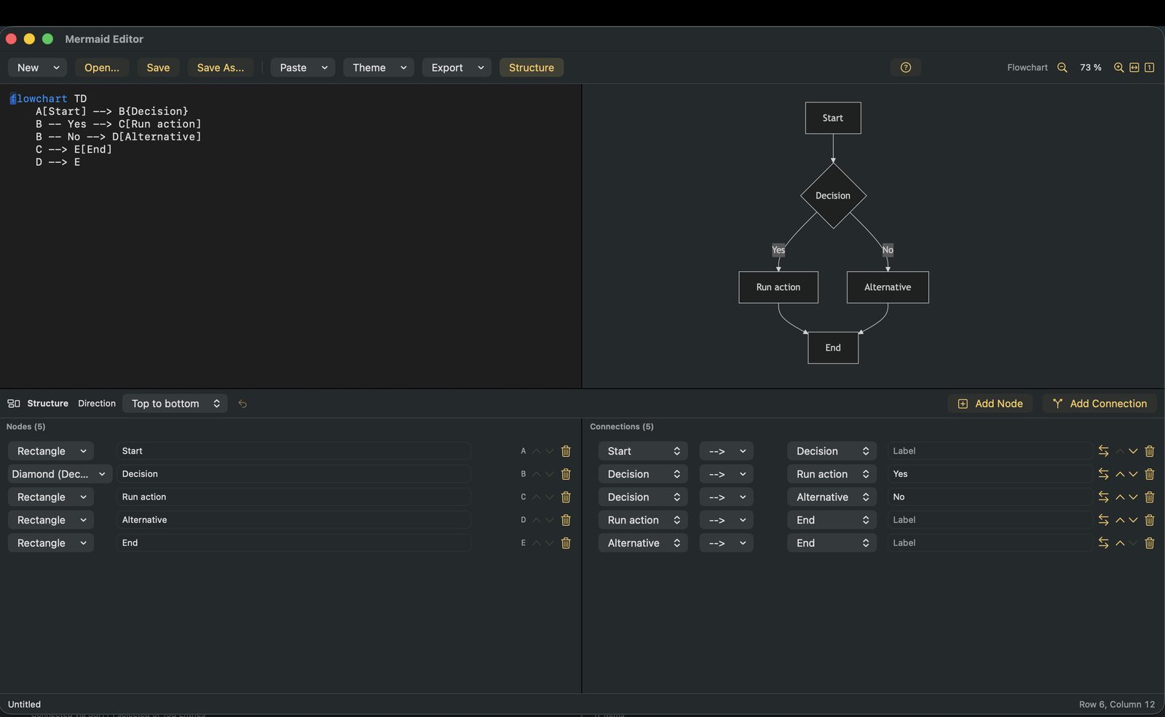
Task: Edit the Yes connection label field
Action: click(x=990, y=474)
